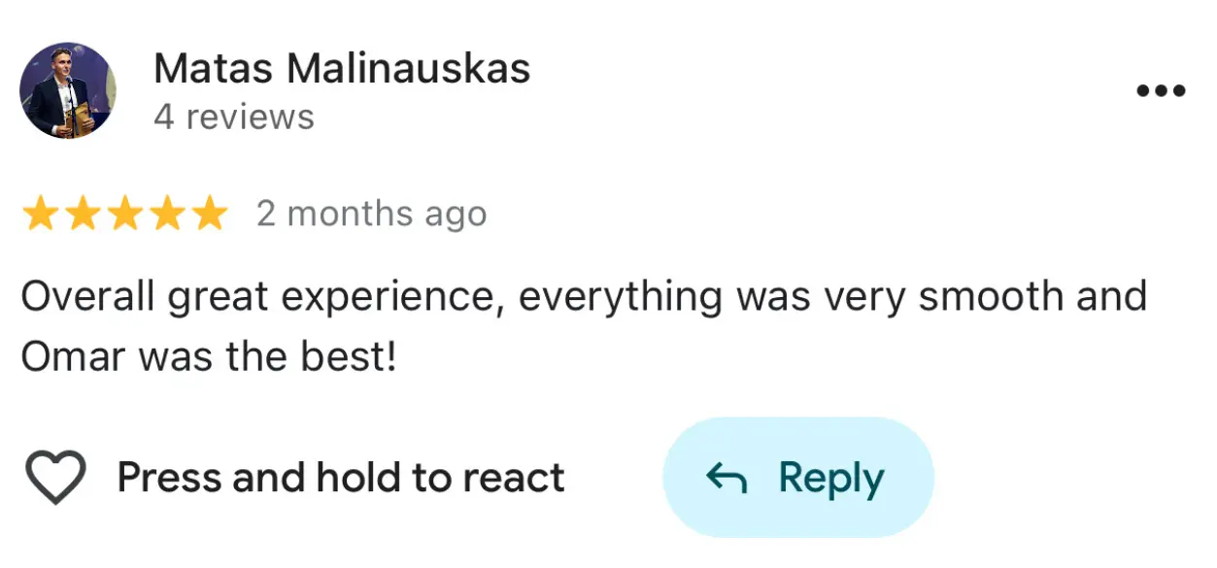Open reviewer name Matas Malinauskas

click(x=342, y=68)
